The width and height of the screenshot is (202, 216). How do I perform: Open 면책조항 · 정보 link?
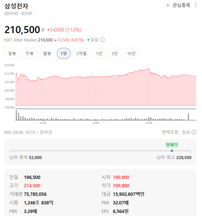click(x=176, y=132)
